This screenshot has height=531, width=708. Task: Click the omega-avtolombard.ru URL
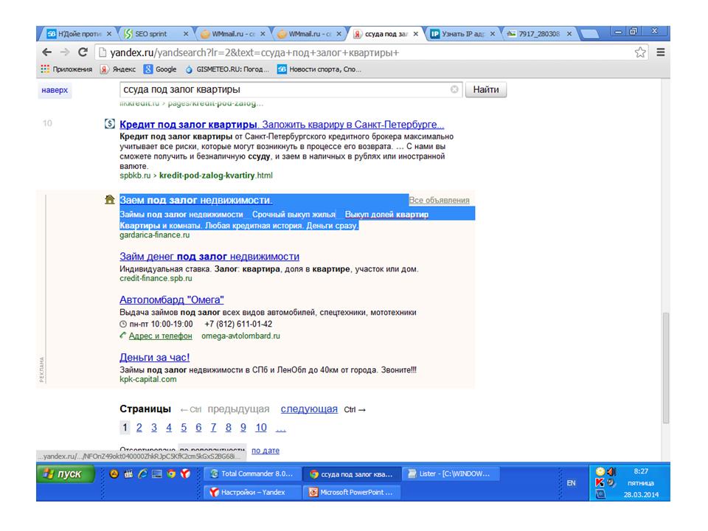tap(240, 336)
